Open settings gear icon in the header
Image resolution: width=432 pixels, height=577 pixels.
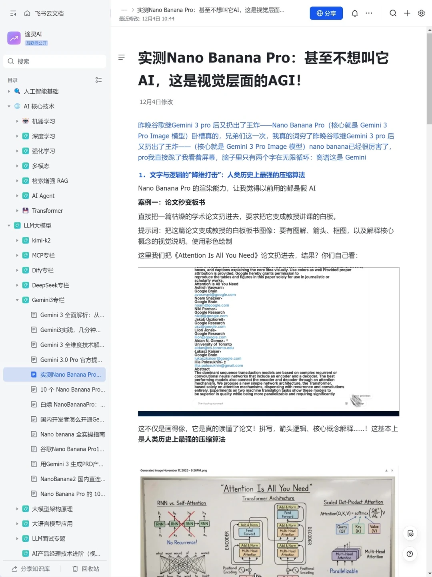pos(421,13)
